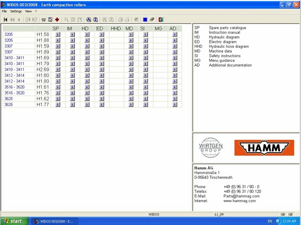Click the blue square toolbar icon

[x=145, y=19]
